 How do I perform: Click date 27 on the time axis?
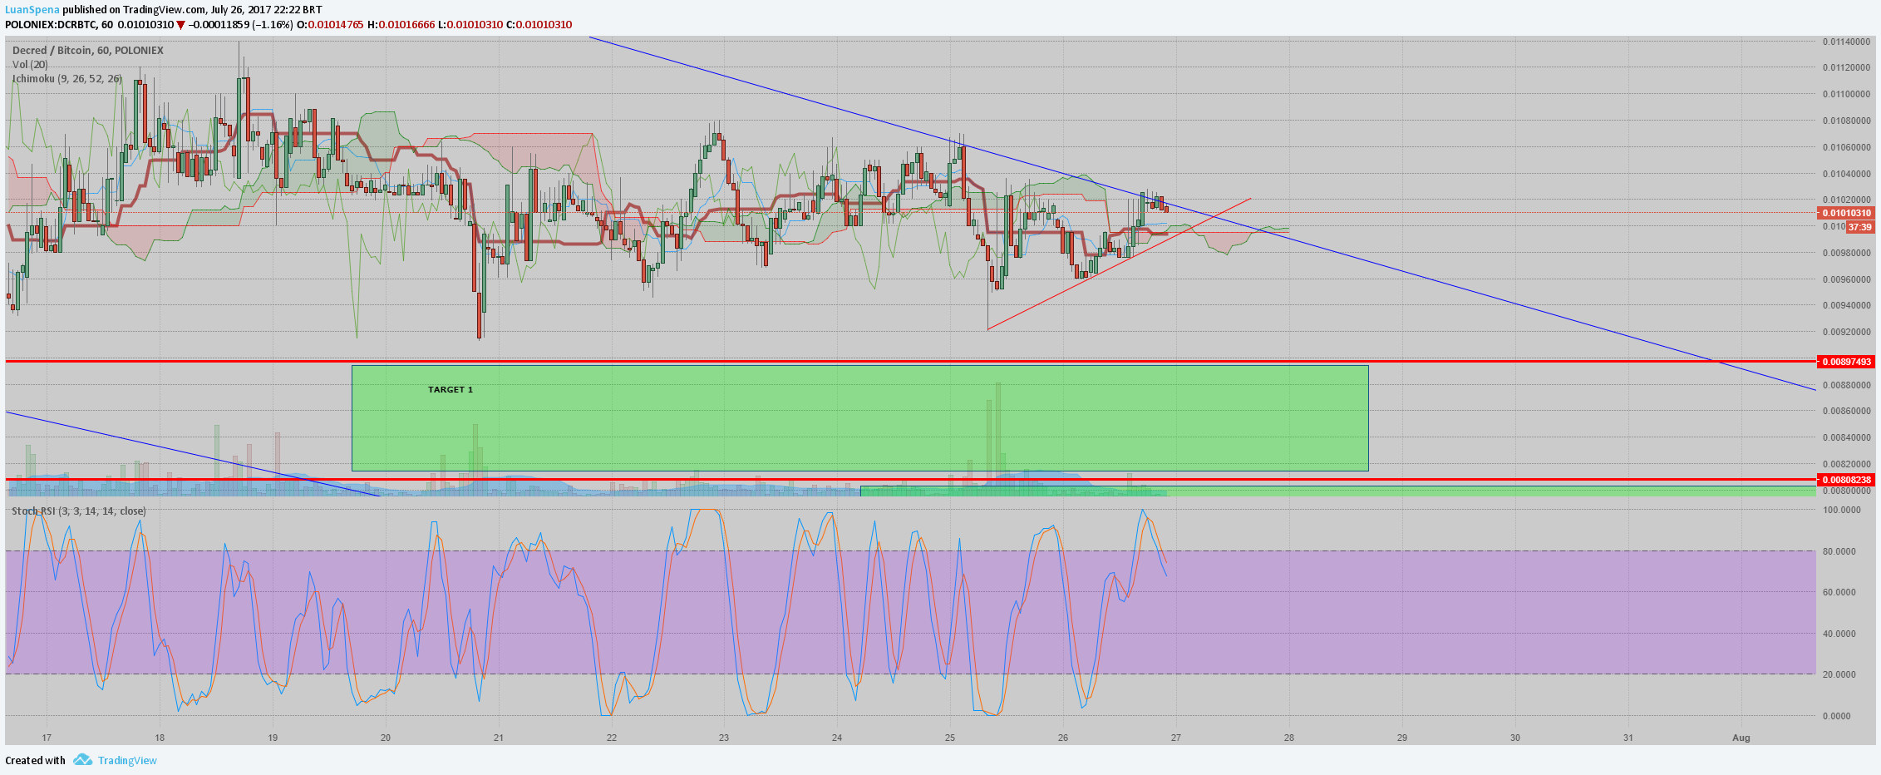(1176, 738)
